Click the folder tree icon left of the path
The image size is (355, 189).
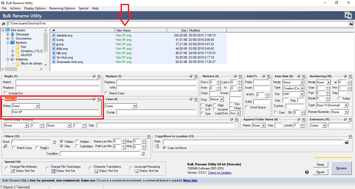[x=3, y=24]
